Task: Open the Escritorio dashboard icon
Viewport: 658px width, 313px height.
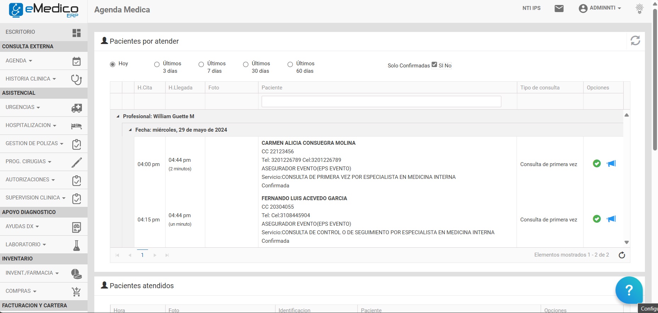Action: coord(77,33)
